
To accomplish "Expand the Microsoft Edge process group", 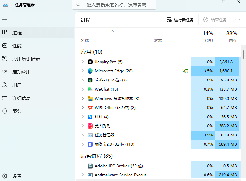I will 83,71.
